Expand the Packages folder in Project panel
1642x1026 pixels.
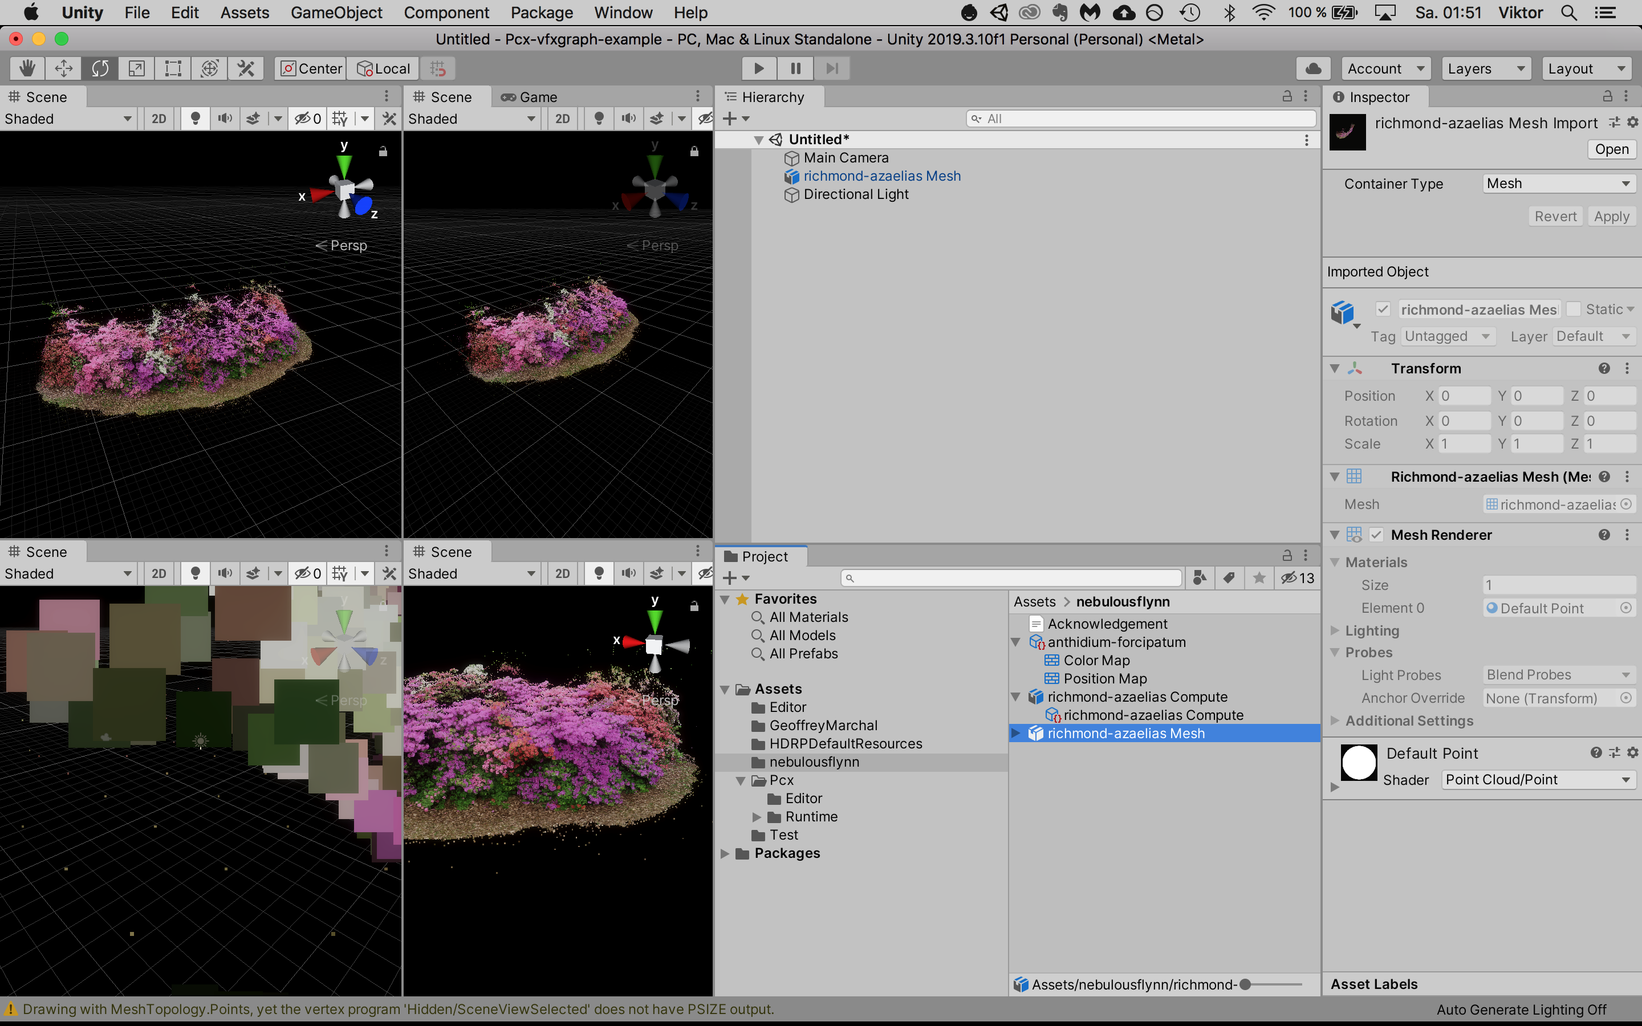click(x=726, y=853)
